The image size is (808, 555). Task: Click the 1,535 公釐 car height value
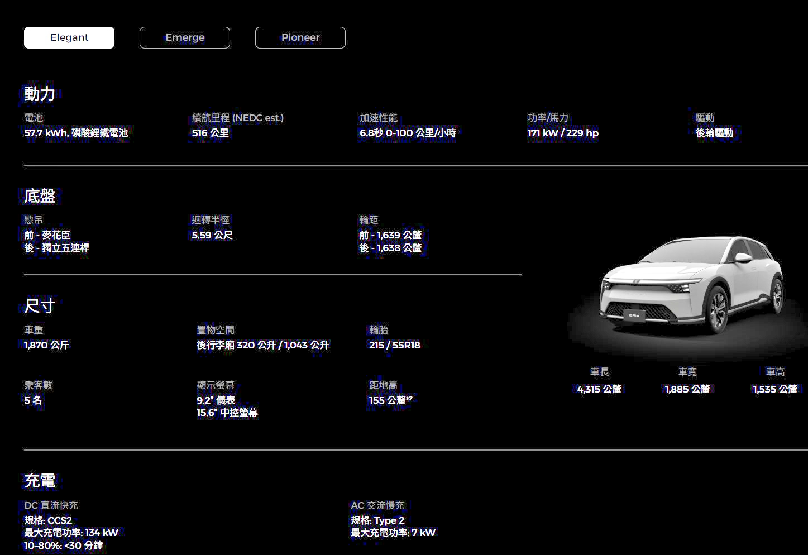[775, 389]
